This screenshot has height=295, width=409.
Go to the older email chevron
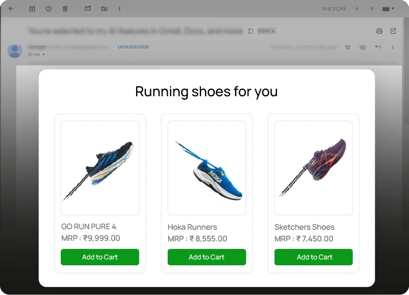[372, 9]
